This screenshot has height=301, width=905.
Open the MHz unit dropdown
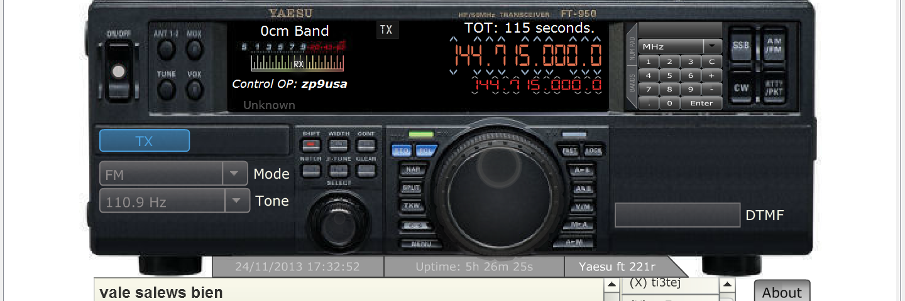pos(680,46)
